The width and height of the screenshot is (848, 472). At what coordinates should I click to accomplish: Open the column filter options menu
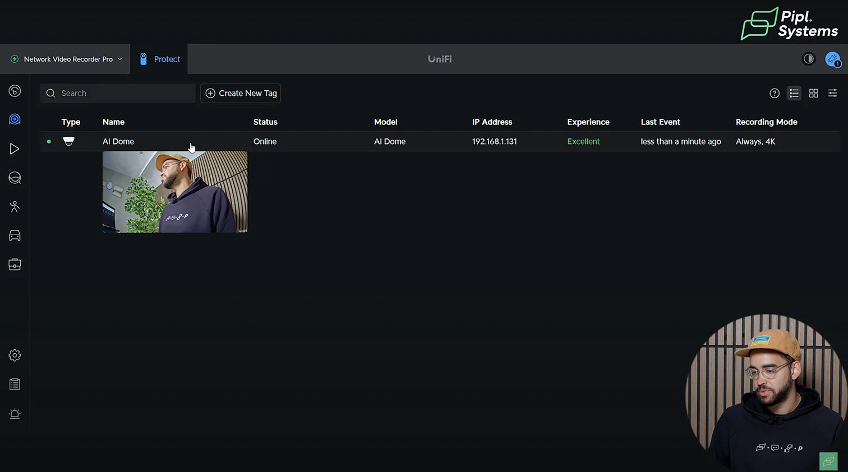coord(833,94)
